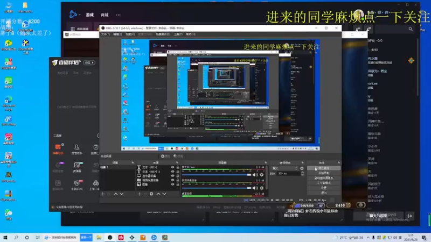Open Microsoft Edge shortcut on the desktop

point(8,103)
